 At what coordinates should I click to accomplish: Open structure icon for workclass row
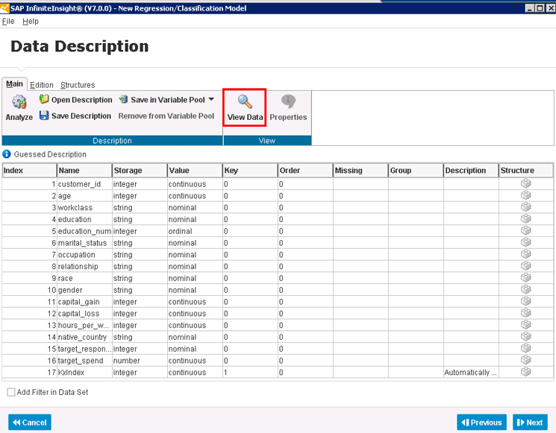[x=525, y=206]
